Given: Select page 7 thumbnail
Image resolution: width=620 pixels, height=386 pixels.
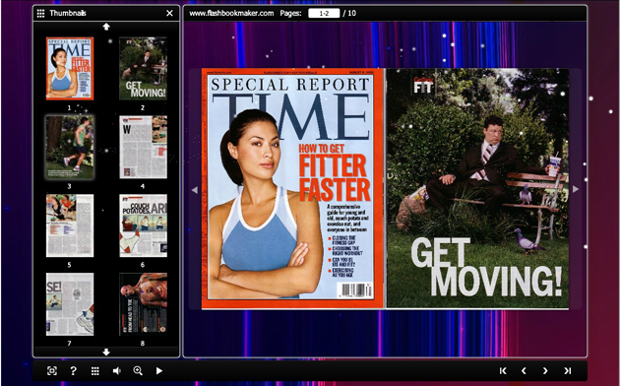Looking at the screenshot, I should pyautogui.click(x=70, y=304).
